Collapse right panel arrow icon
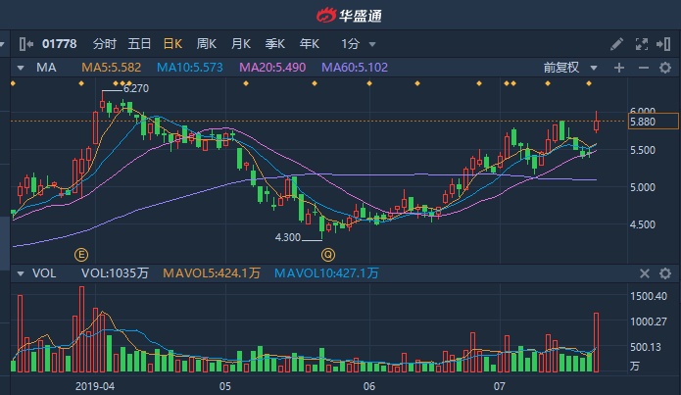Viewport: 681px width, 395px height. tap(663, 44)
